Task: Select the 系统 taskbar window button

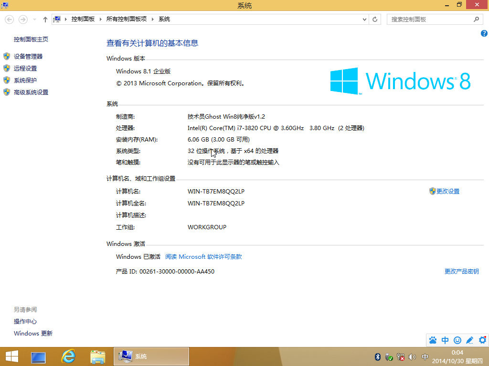Action: click(x=151, y=356)
